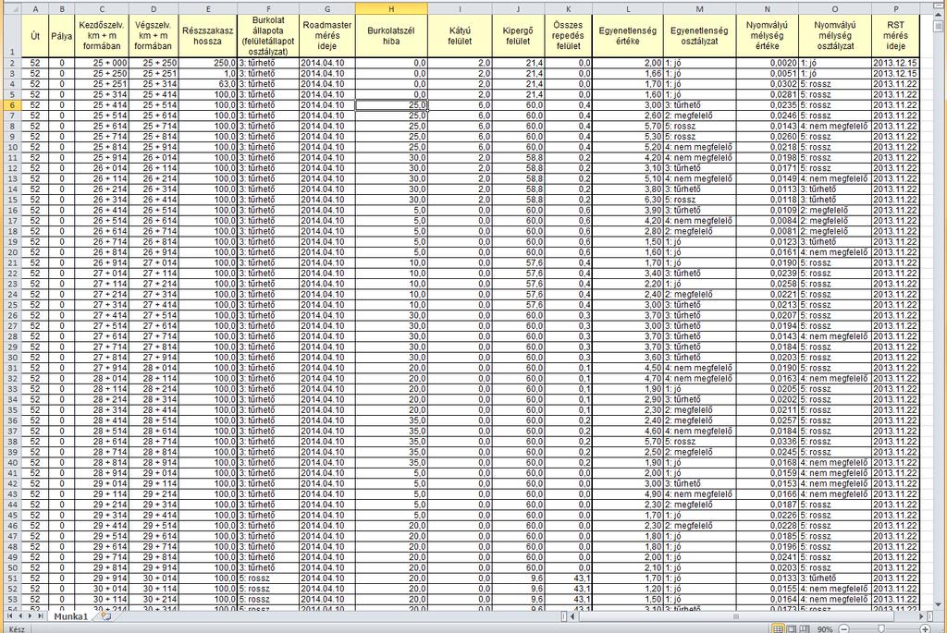
Task: Click the zoom slider handle
Action: coord(881,628)
